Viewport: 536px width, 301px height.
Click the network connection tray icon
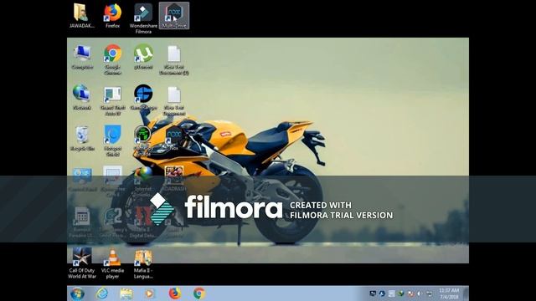tap(429, 293)
